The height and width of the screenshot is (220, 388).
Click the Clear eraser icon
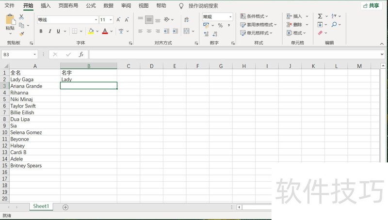click(320, 33)
